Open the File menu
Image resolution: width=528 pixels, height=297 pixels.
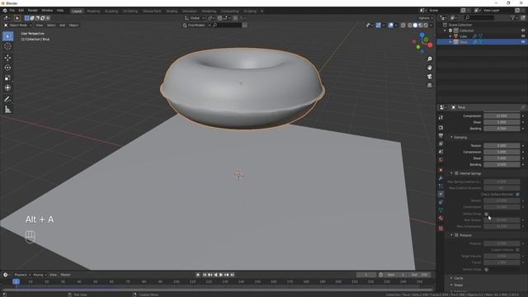[12, 11]
